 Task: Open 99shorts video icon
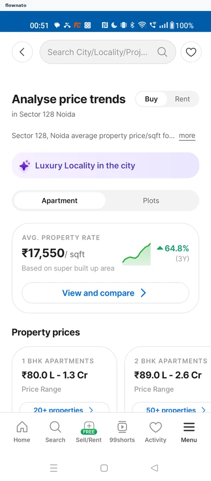(122, 432)
